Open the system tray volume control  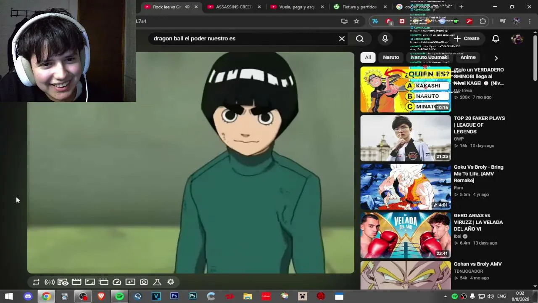(490, 297)
